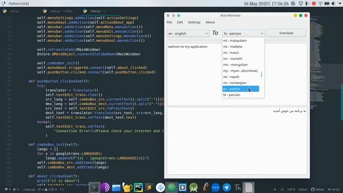The height and width of the screenshot is (193, 343).
Task: Open the notifications bell in the system tray
Action: tap(301, 4)
